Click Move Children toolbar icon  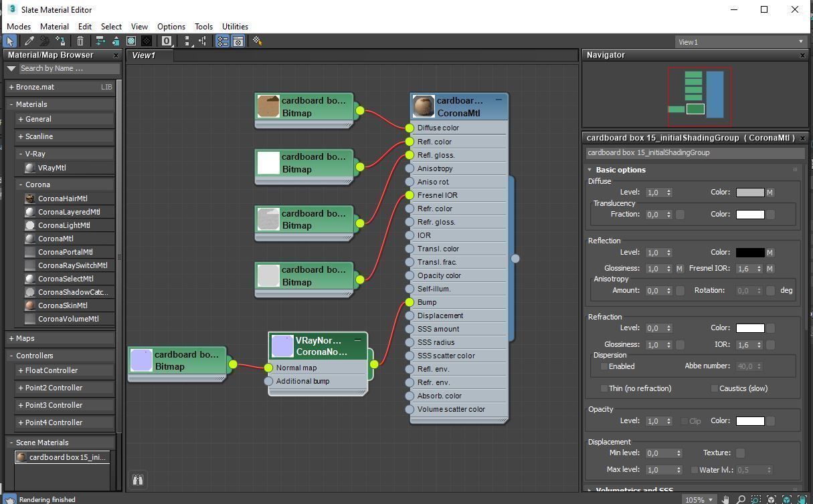[100, 41]
